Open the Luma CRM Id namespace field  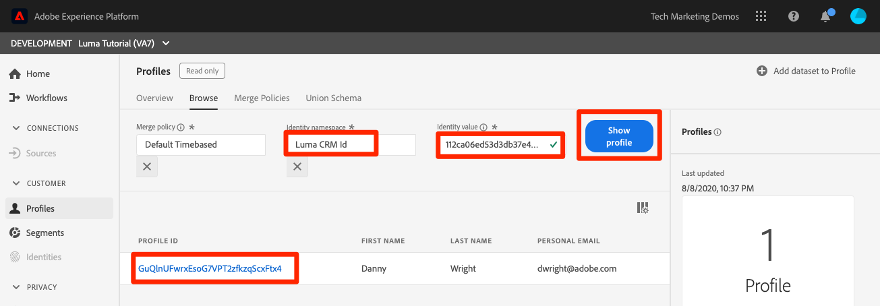coord(351,144)
